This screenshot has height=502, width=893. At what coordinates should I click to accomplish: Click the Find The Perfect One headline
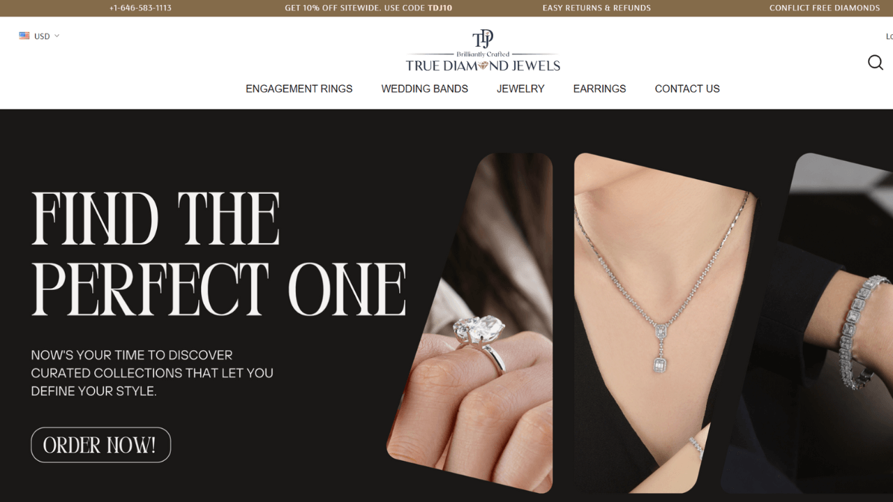click(219, 253)
